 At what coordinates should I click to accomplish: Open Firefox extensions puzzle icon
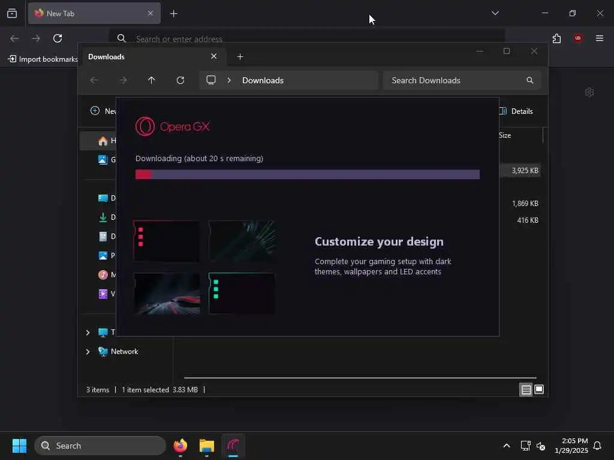coord(556,38)
